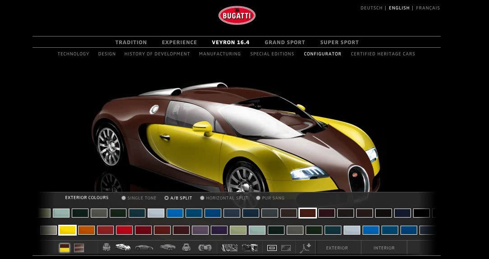Select the bright blue swatch in lower row

pos(371,230)
